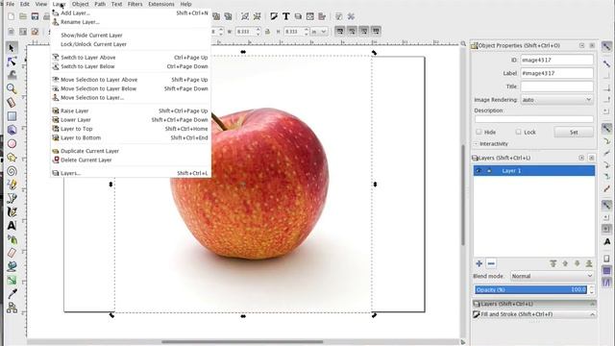The height and width of the screenshot is (346, 615).
Task: Open the units 'in' dropdown
Action: (x=319, y=32)
